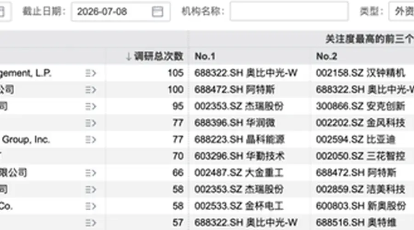The width and height of the screenshot is (414, 230).
Task: Select cell 603296.SH 华勤技术
Action: [x=240, y=156]
